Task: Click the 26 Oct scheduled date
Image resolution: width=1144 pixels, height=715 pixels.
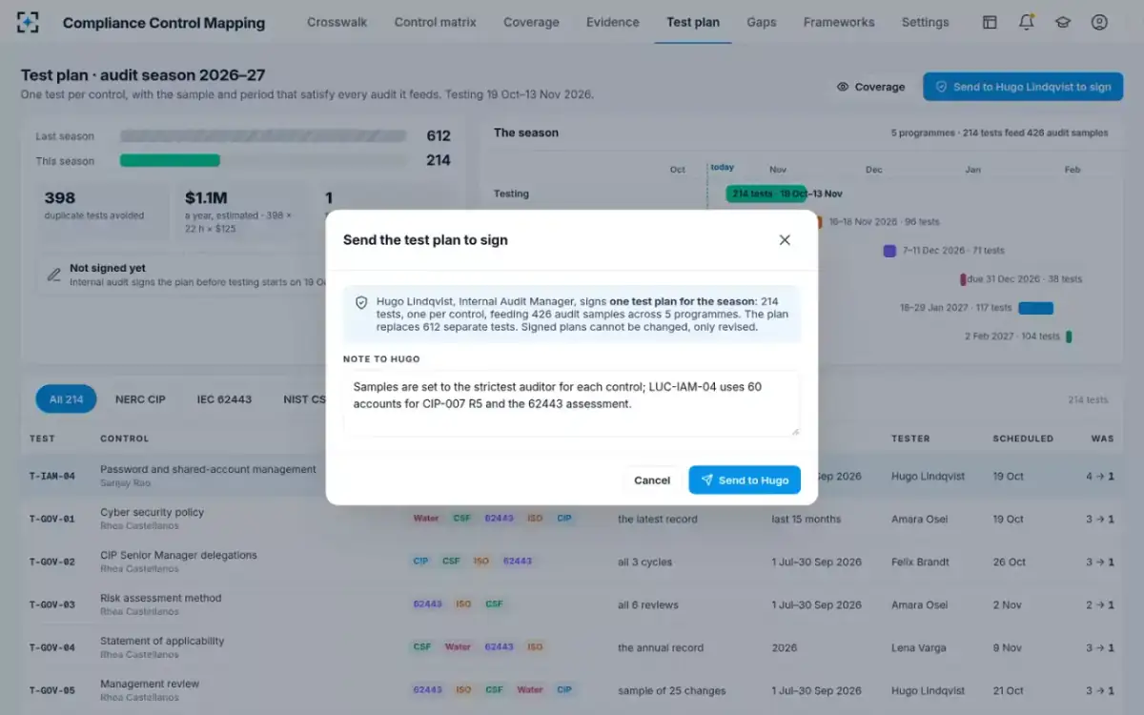Action: click(x=1008, y=562)
